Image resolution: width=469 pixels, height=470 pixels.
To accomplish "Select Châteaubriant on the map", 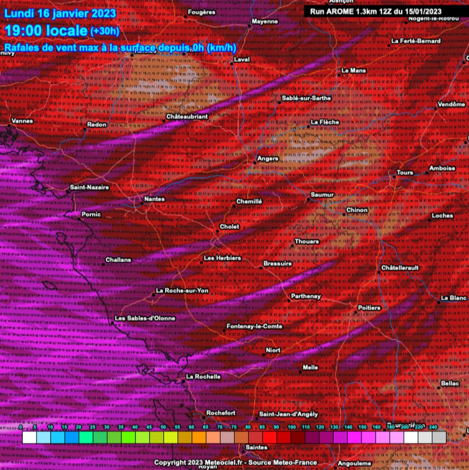I will [x=187, y=117].
